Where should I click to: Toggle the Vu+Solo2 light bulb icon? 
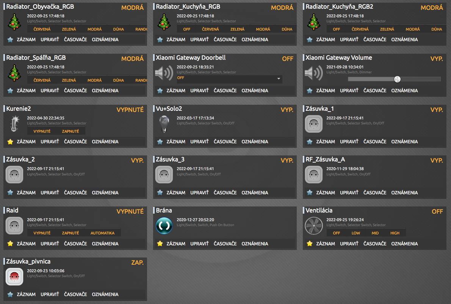[x=164, y=124]
